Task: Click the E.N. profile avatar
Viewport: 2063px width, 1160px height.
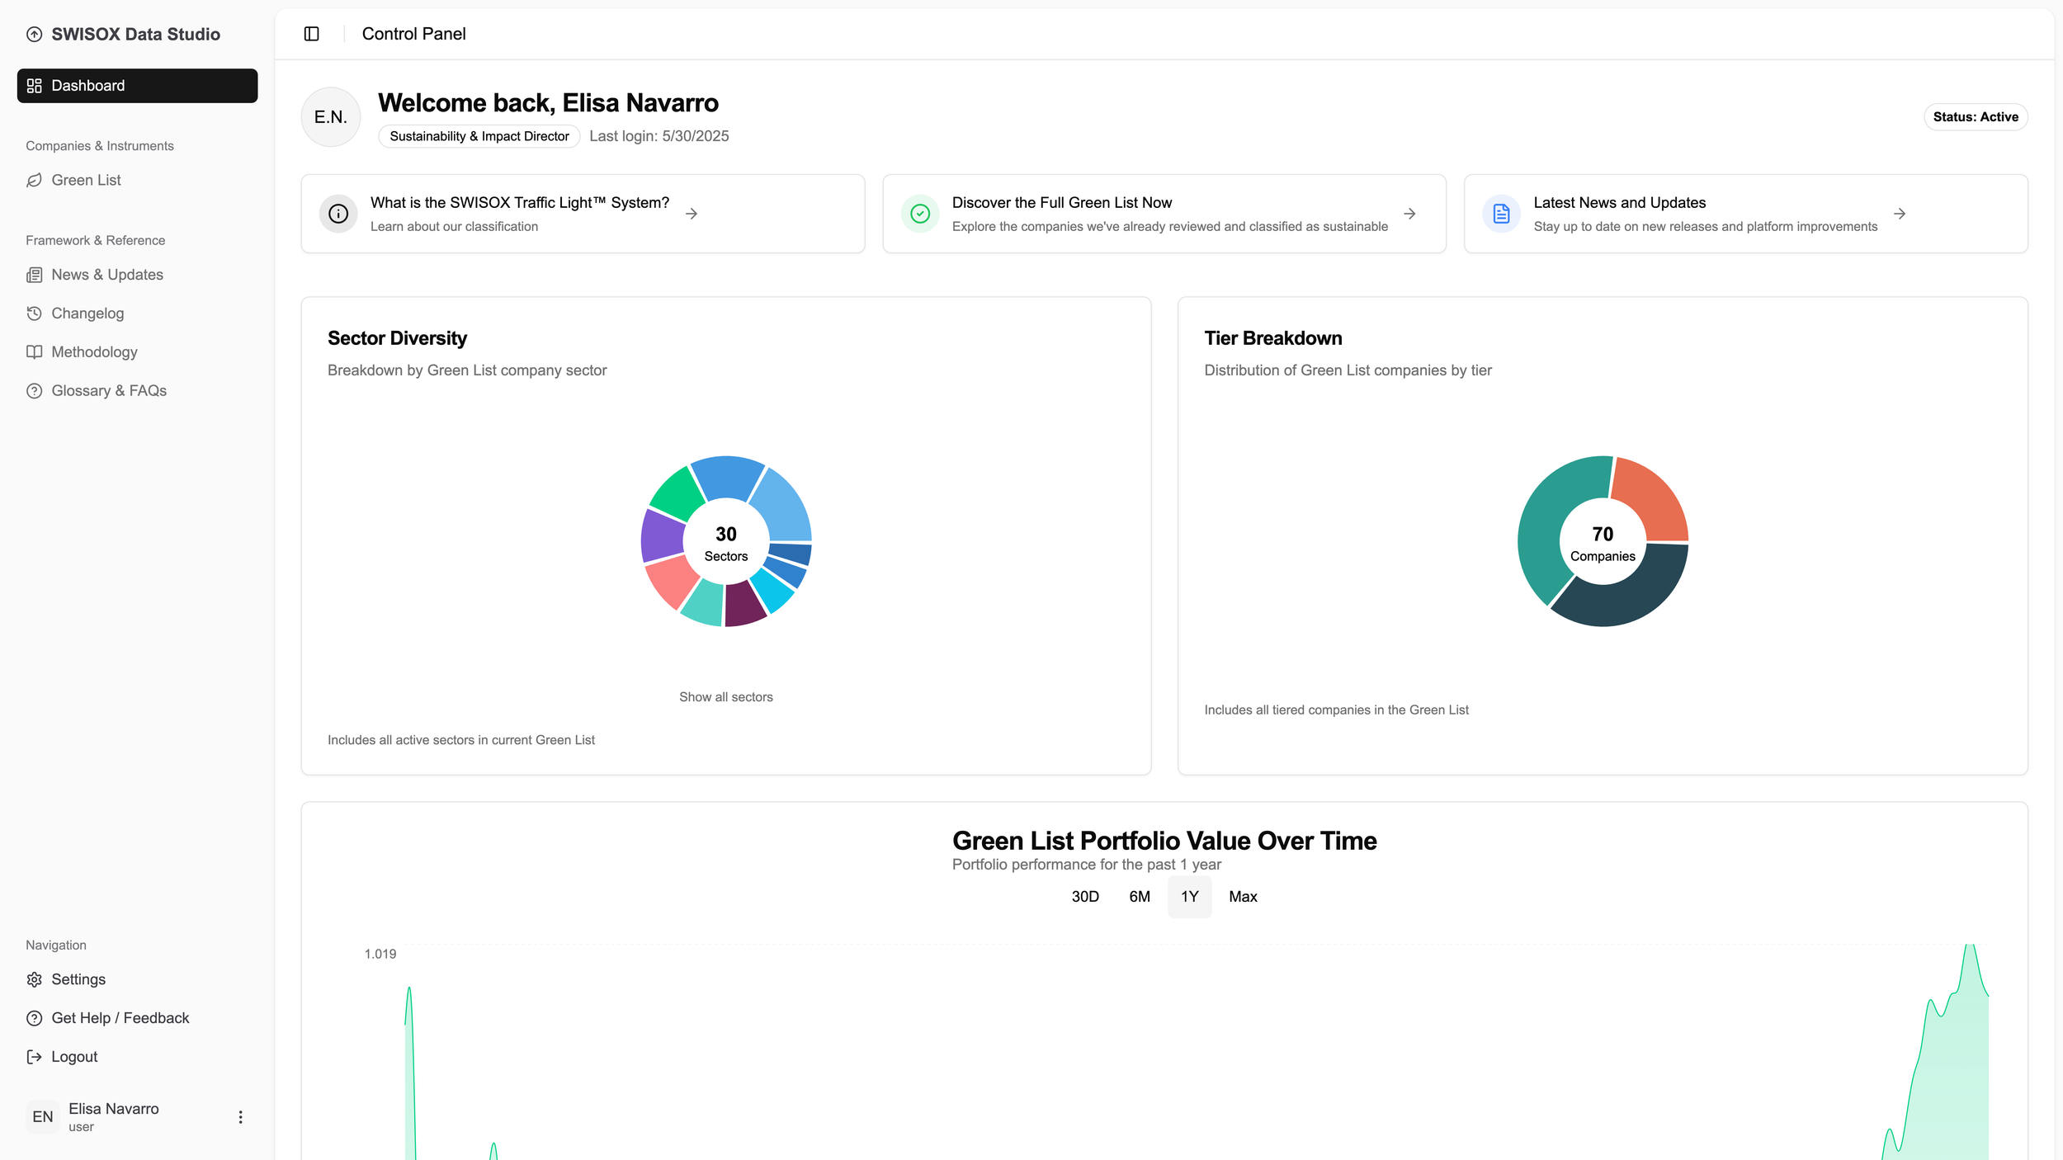Action: point(330,117)
